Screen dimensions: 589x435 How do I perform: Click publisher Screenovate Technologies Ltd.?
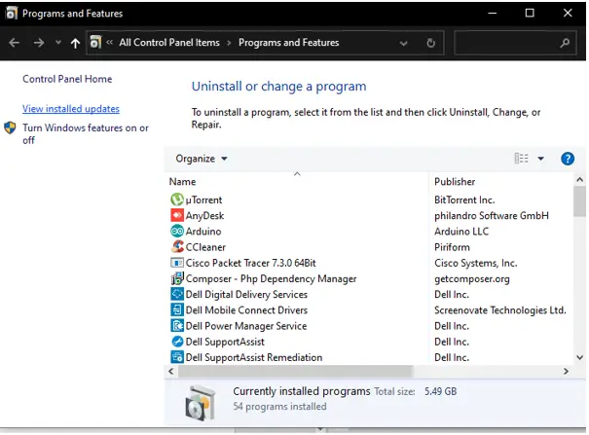(x=500, y=310)
